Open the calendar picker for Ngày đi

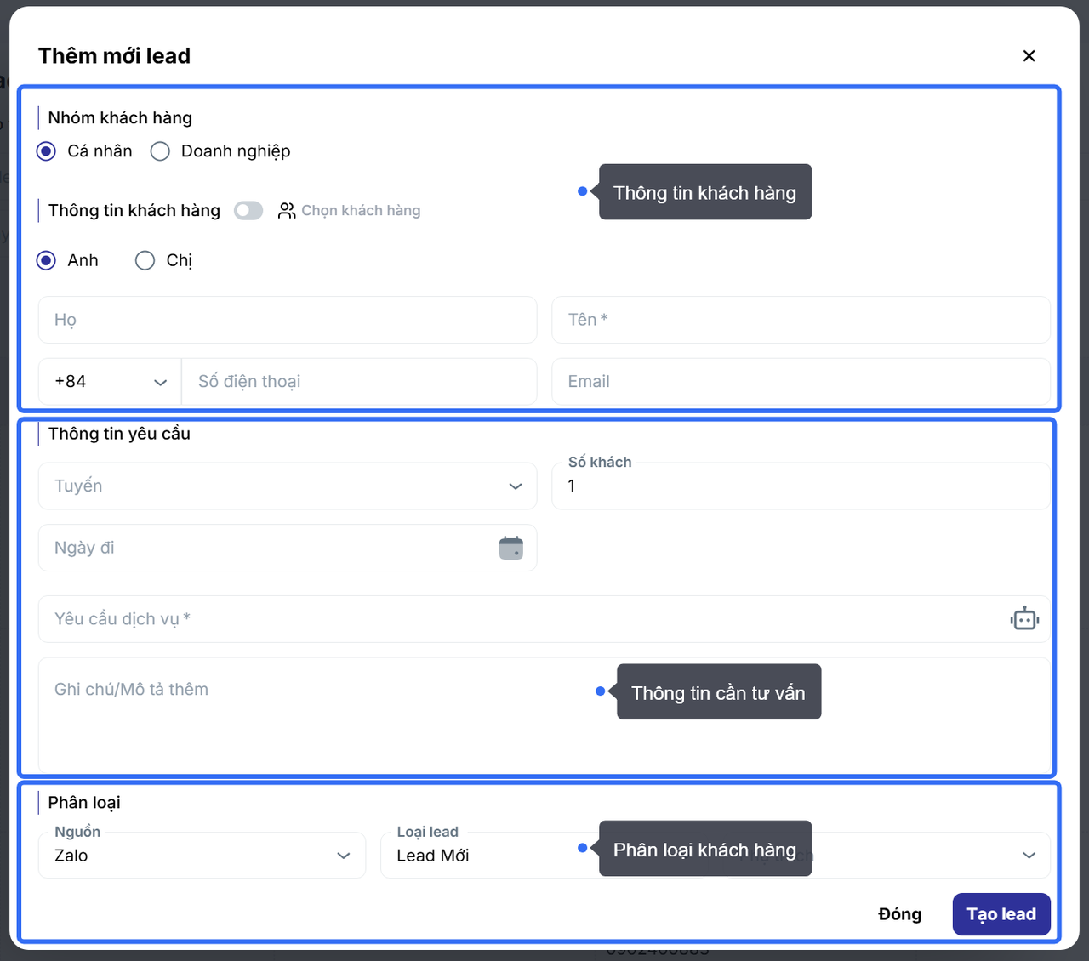point(511,548)
